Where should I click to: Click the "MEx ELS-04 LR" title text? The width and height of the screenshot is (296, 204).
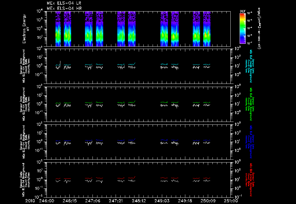64,3
